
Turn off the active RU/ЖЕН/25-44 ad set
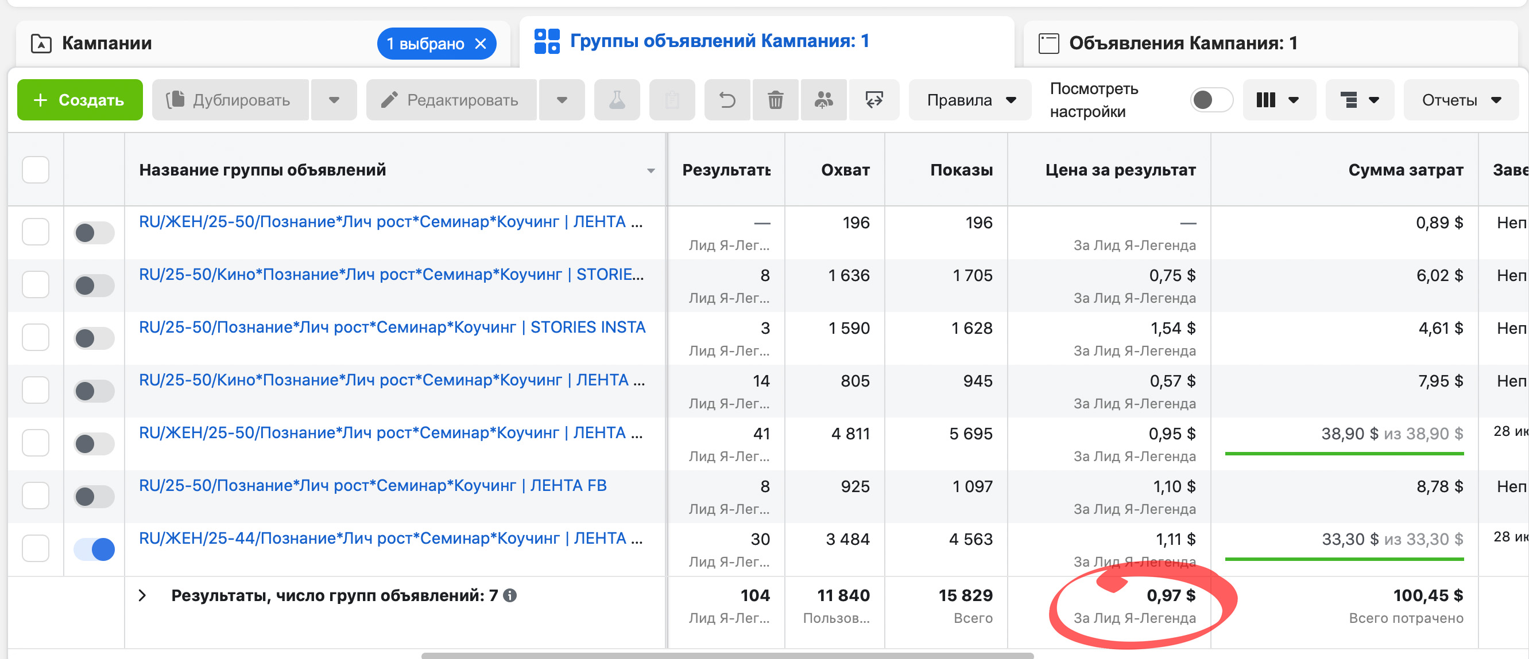click(94, 549)
